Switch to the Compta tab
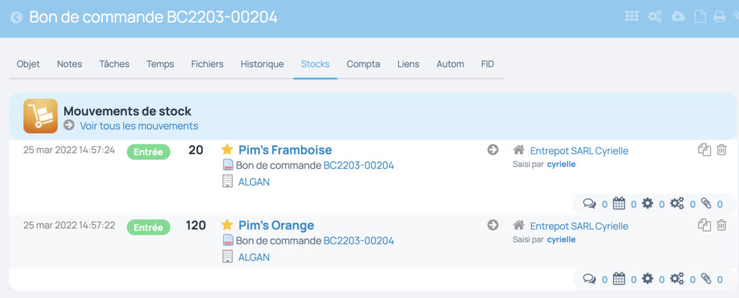The image size is (739, 298). click(364, 64)
